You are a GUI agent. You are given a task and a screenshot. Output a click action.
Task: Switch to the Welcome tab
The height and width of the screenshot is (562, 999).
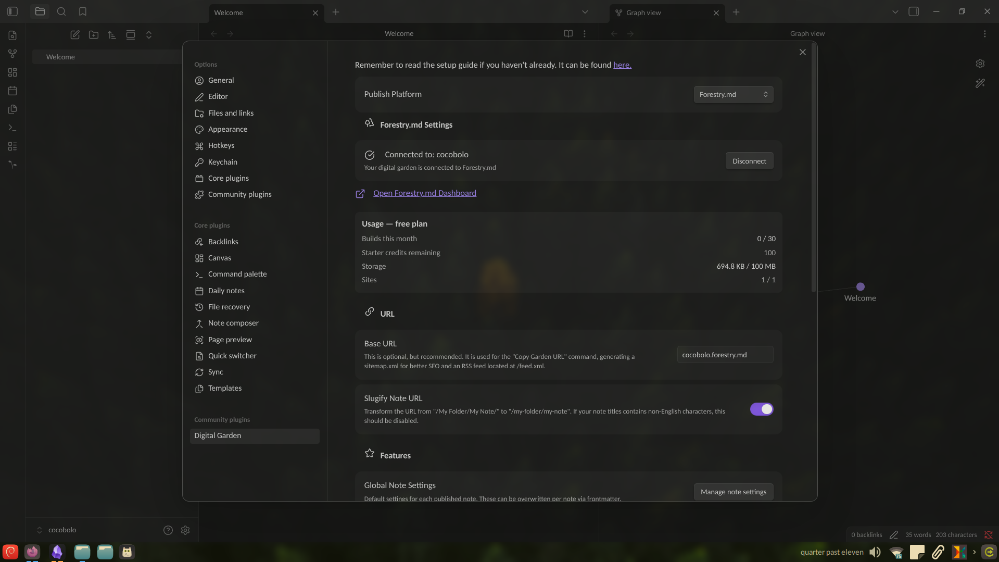coord(260,13)
